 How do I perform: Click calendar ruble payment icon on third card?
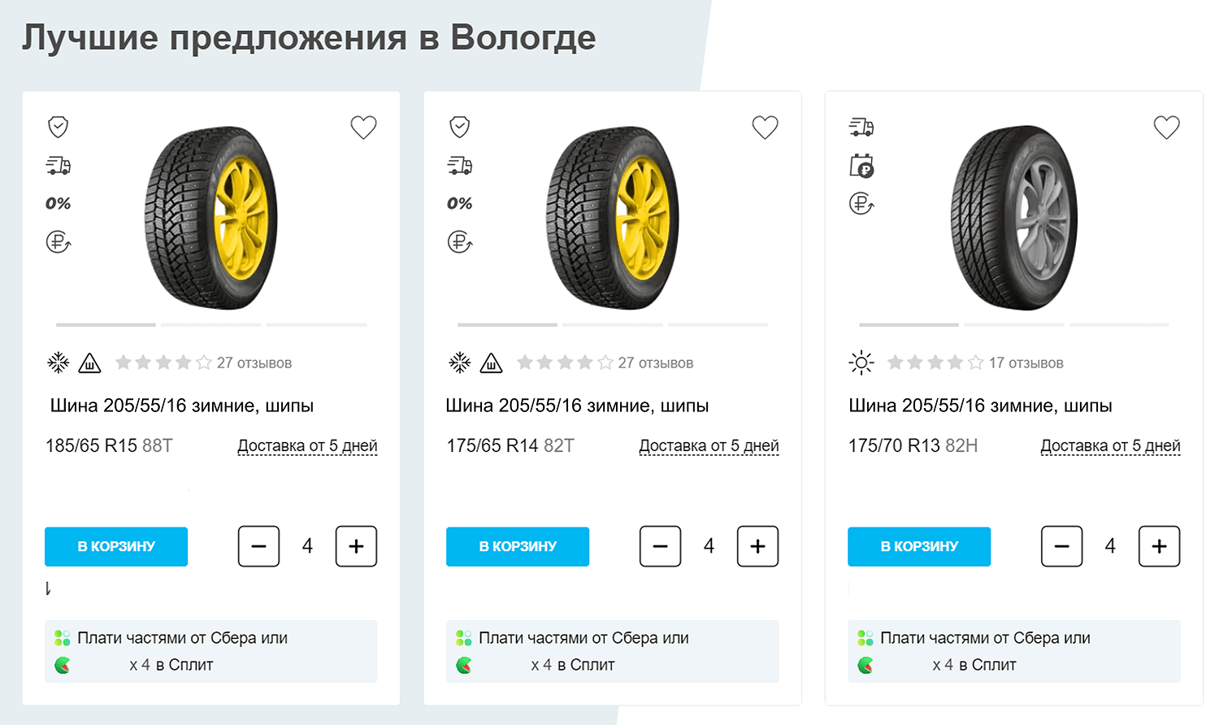(861, 166)
